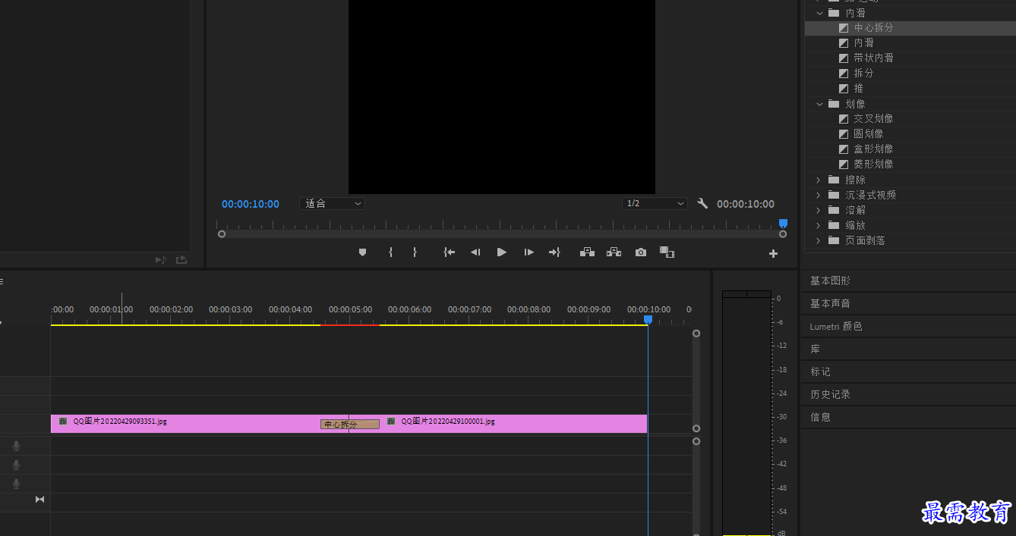
Task: Select the 交叉划像 transition
Action: (x=873, y=119)
